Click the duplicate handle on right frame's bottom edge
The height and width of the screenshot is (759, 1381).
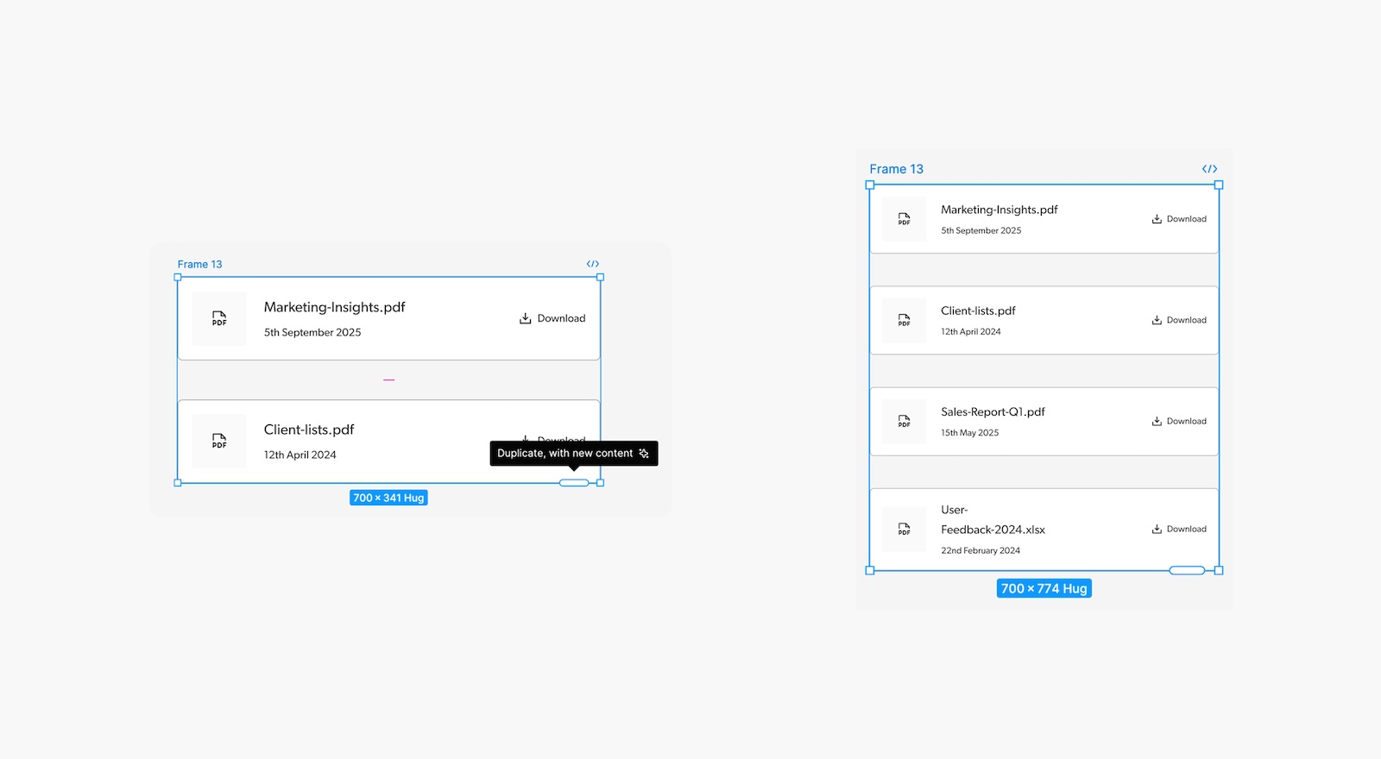pos(1187,570)
